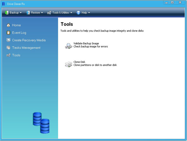
Task: Expand the Help dropdown arrow
Action: point(89,13)
